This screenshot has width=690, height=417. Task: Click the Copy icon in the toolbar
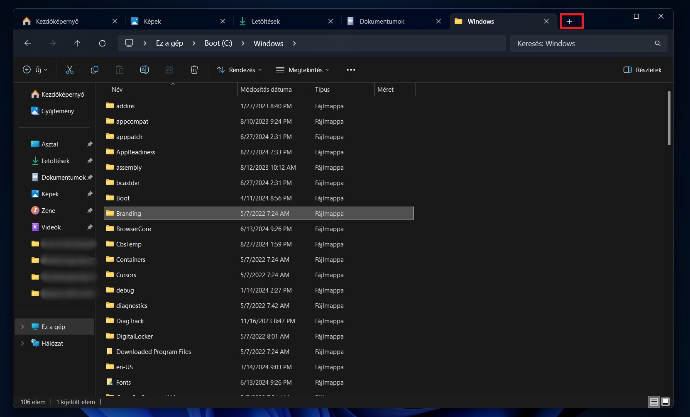click(x=95, y=70)
